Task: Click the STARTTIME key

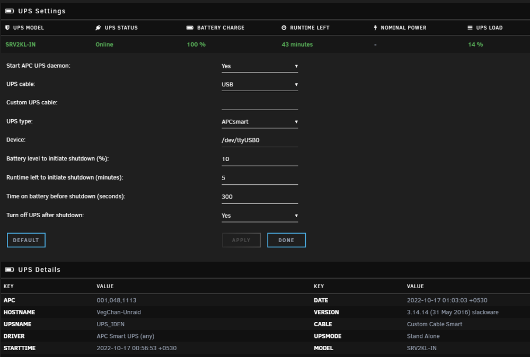Action: click(x=19, y=348)
